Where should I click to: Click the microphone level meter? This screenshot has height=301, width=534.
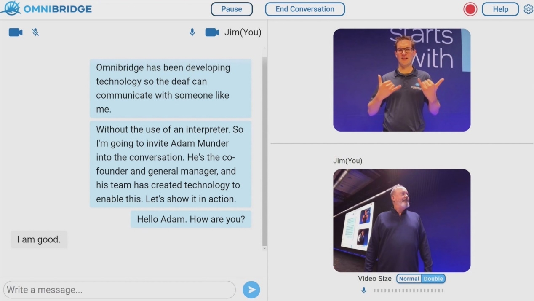coord(408,290)
